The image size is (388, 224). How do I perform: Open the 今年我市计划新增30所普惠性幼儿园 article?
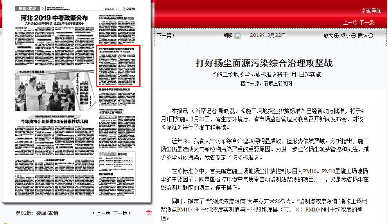coord(54,122)
